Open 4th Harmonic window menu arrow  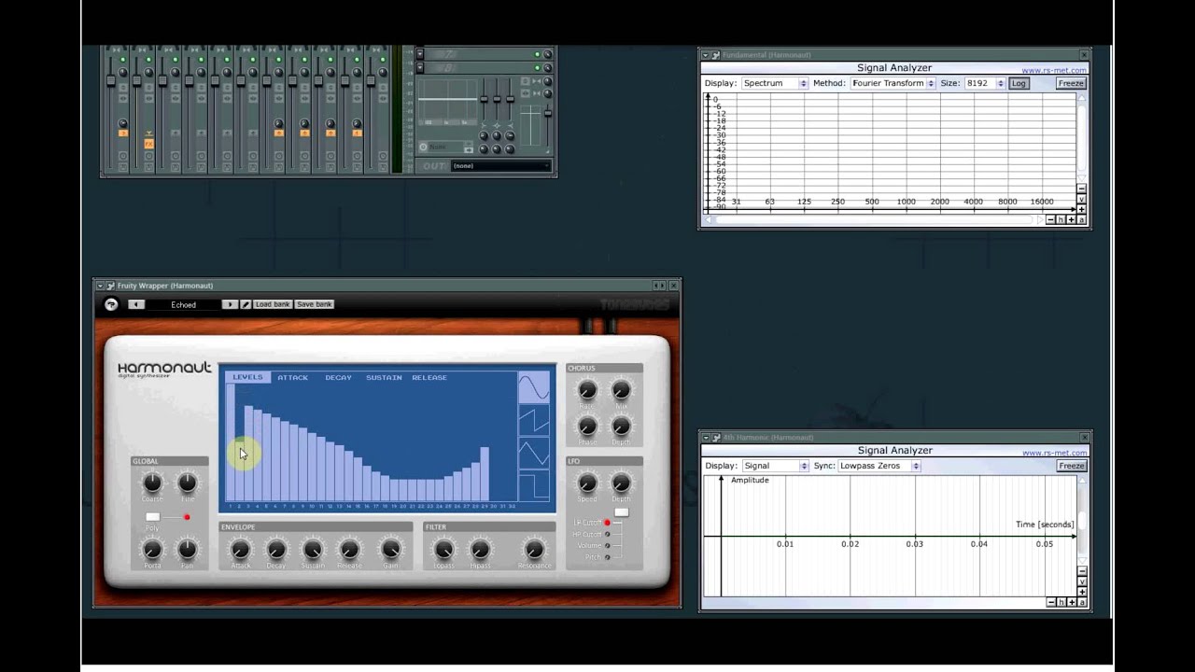pos(706,437)
